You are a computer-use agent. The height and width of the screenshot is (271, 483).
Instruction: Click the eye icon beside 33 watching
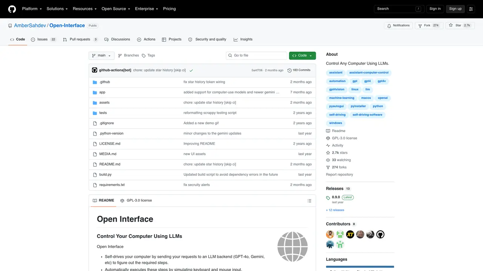pyautogui.click(x=328, y=160)
